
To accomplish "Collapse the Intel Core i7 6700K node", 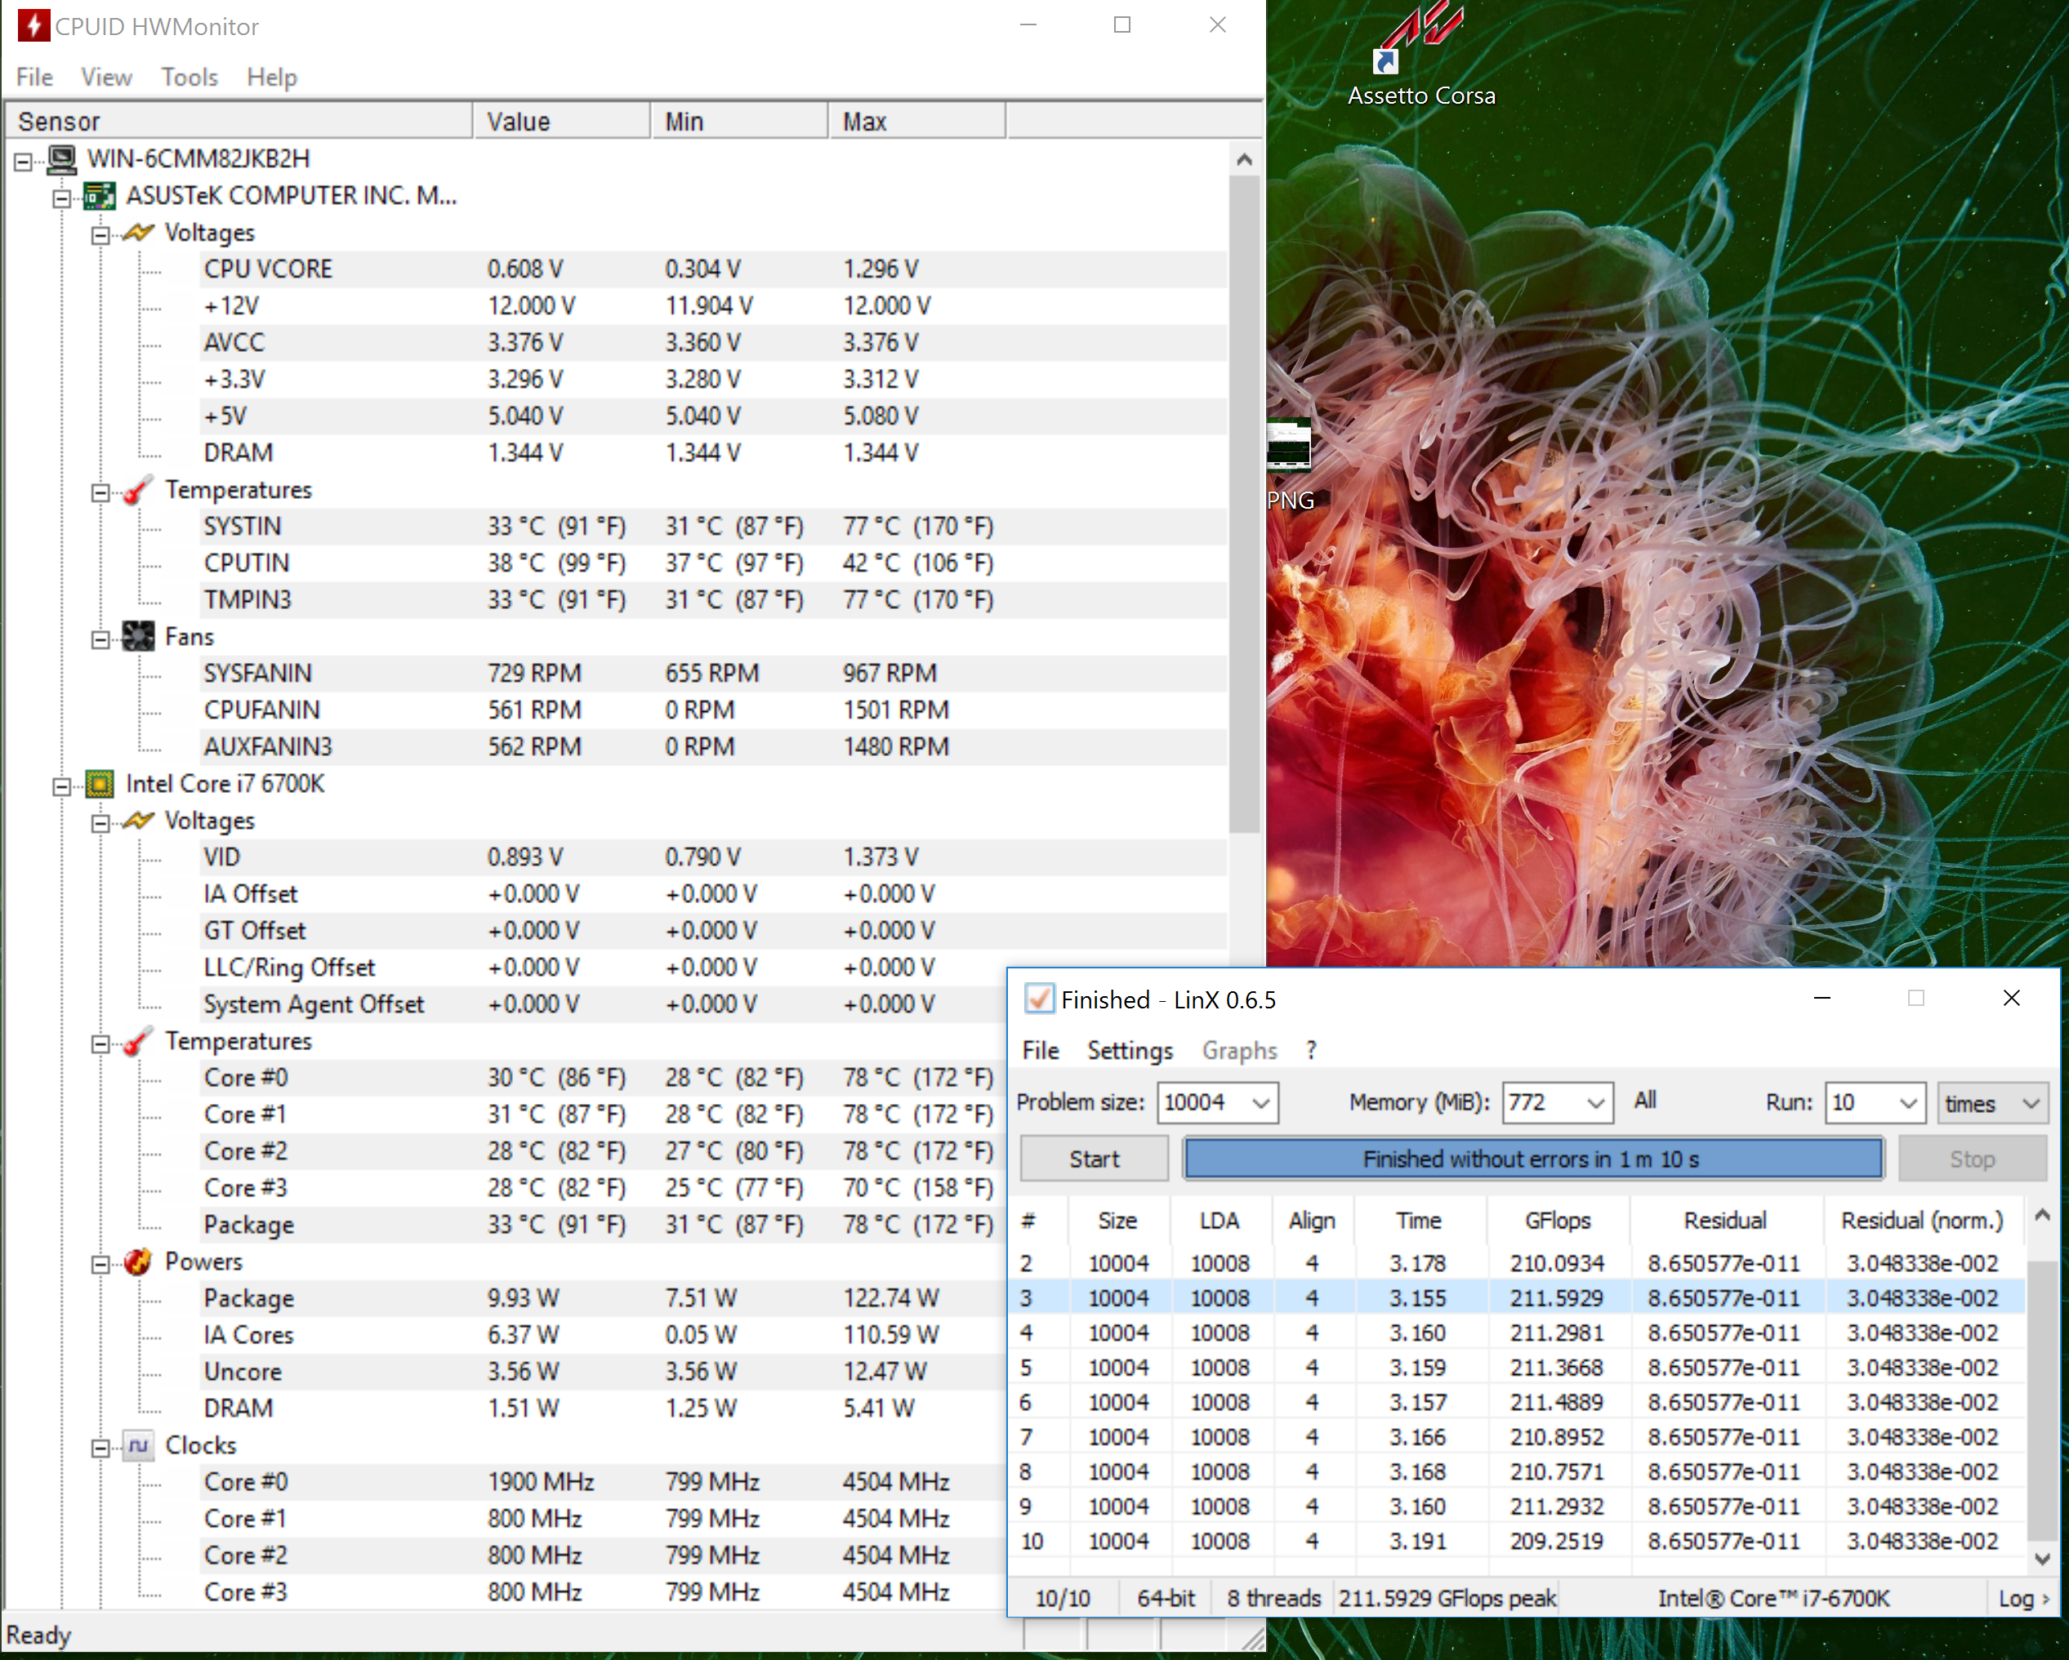I will (x=61, y=787).
